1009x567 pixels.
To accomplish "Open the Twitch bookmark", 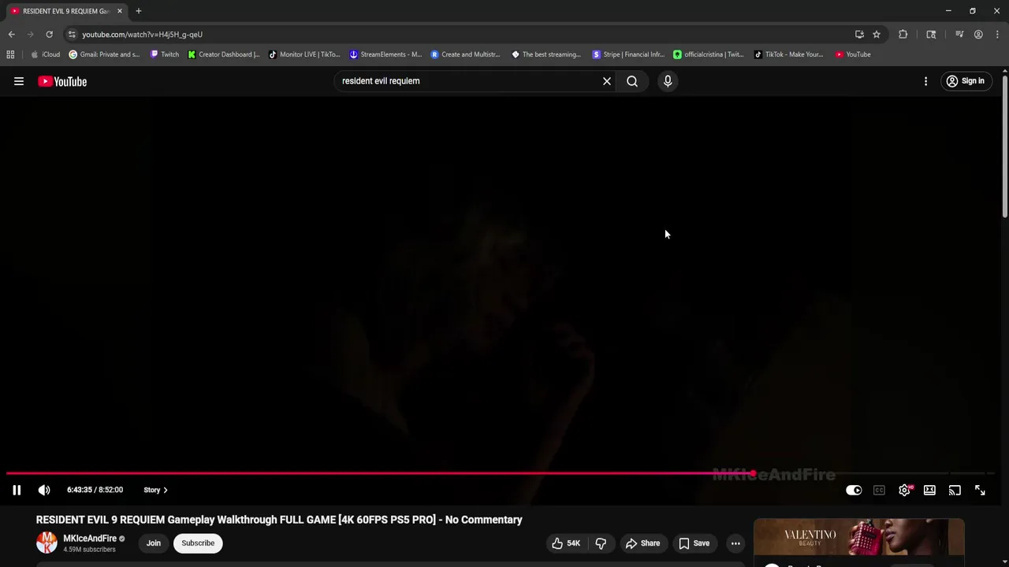I will [164, 54].
